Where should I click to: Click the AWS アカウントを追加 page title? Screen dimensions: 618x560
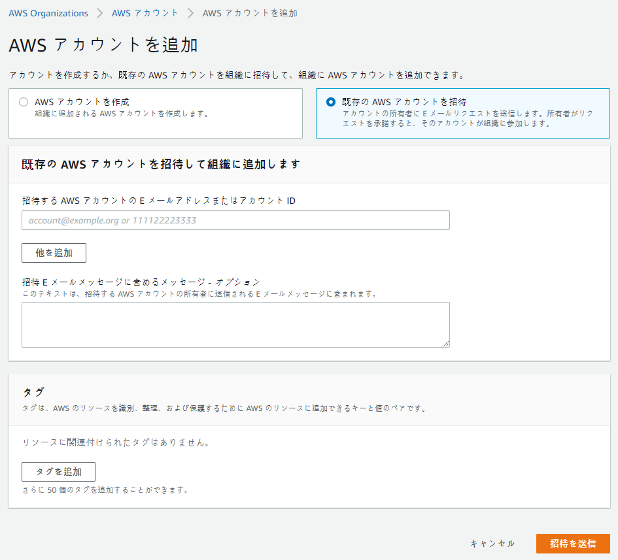pyautogui.click(x=103, y=45)
